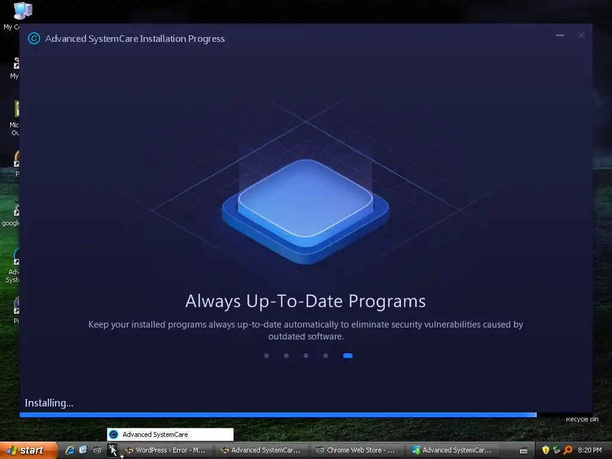
Task: Click the network connection tray icon
Action: pos(556,450)
